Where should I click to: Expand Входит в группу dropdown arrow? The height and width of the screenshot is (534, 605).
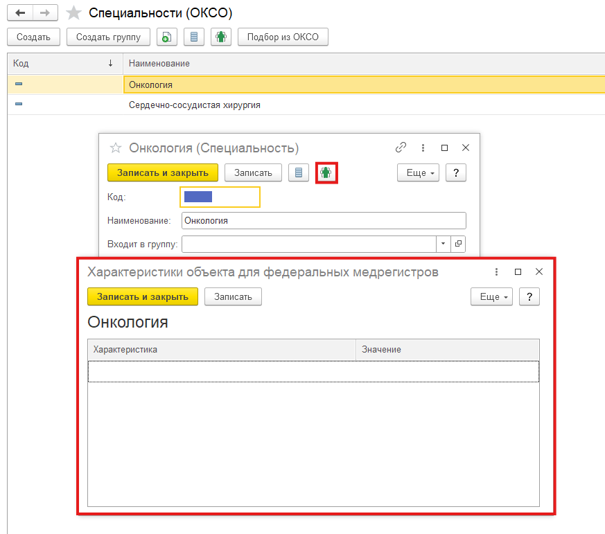(x=444, y=244)
